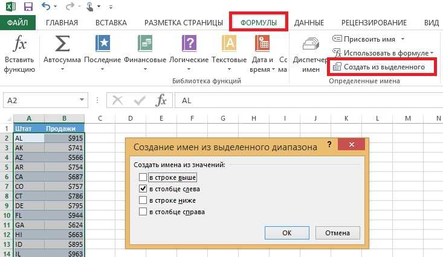Click dialog help question mark
Image resolution: width=443 pixels, height=257 pixels.
click(x=329, y=144)
